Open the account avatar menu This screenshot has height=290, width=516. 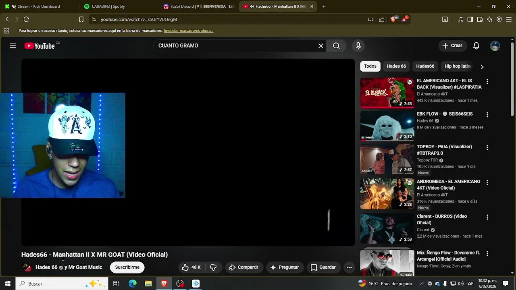(495, 46)
